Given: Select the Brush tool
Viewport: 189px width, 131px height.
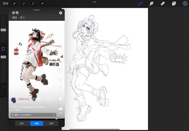Looking at the screenshot, I should tap(140, 4).
